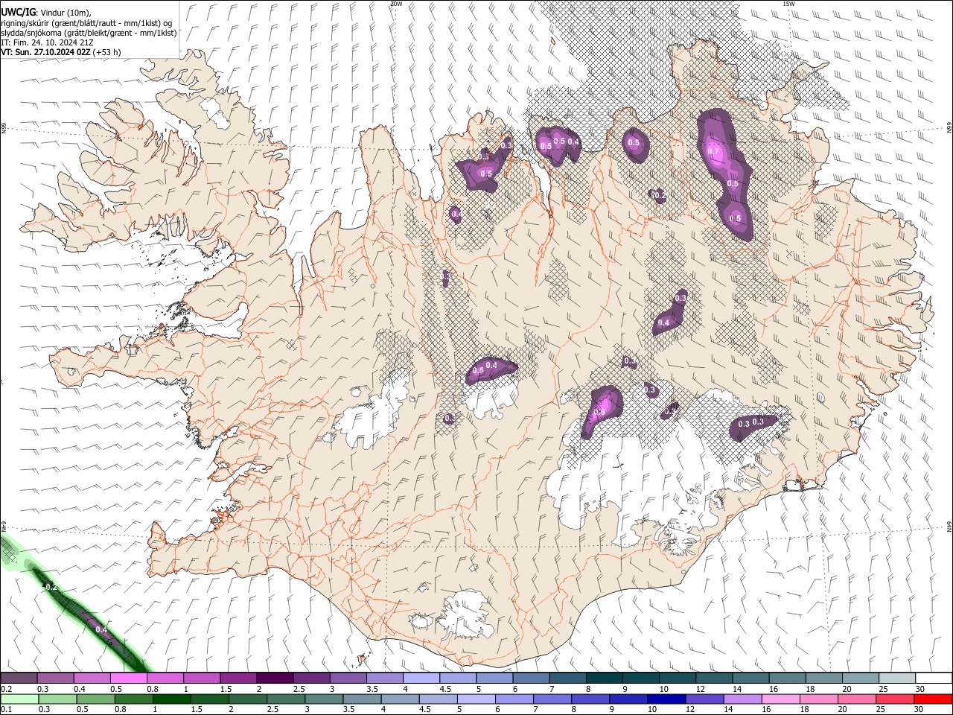Click the navy blue swatch above lower-row 10 label
Viewport: 953px width, 715px height.
666,699
